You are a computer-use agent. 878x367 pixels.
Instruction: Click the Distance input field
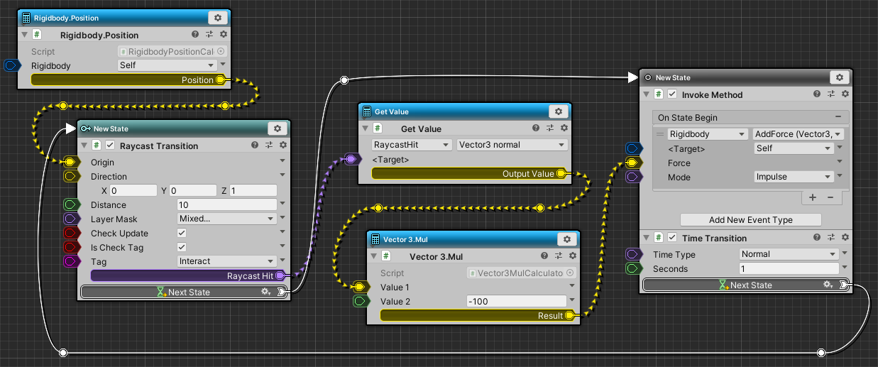click(x=226, y=204)
